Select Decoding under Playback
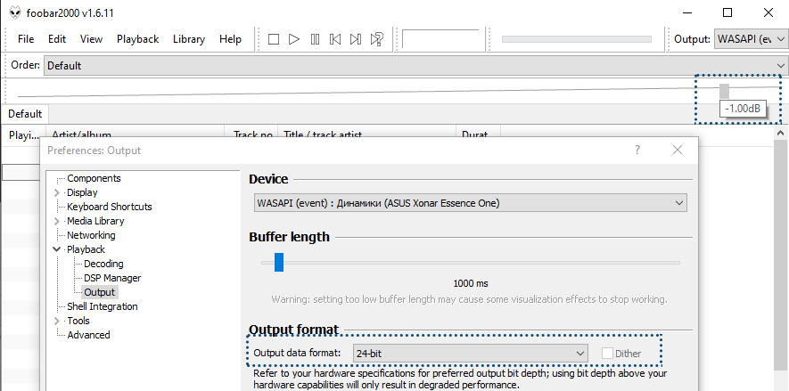Viewport: 789px width, 391px height. coord(103,264)
